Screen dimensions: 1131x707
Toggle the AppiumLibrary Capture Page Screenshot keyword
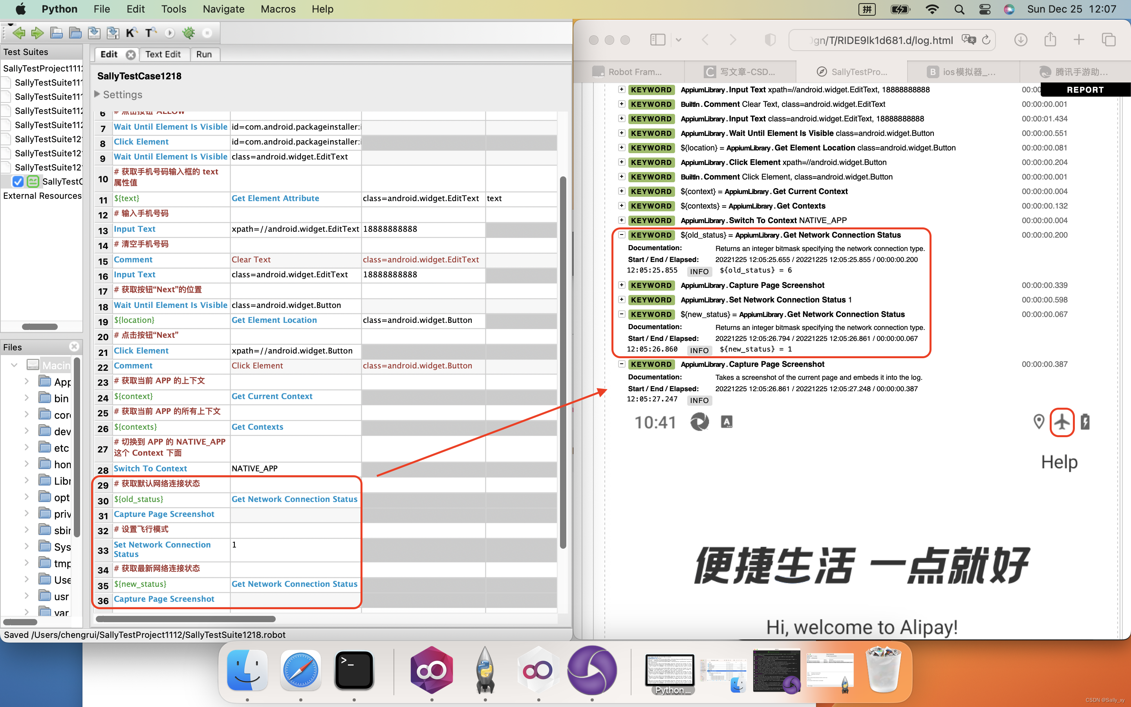point(620,364)
